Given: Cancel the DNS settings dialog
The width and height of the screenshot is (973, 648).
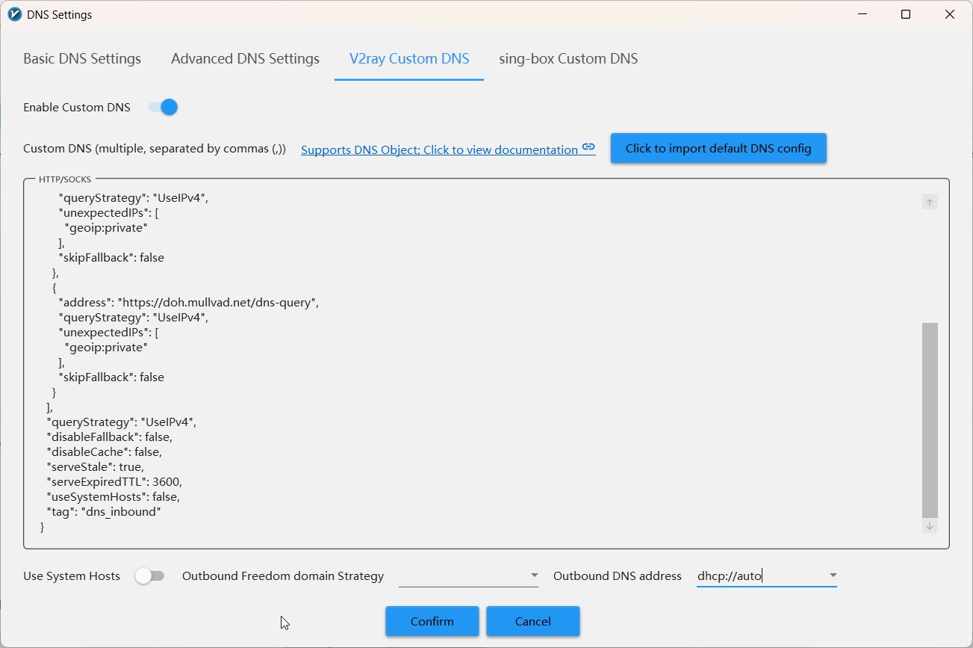Looking at the screenshot, I should [x=533, y=621].
